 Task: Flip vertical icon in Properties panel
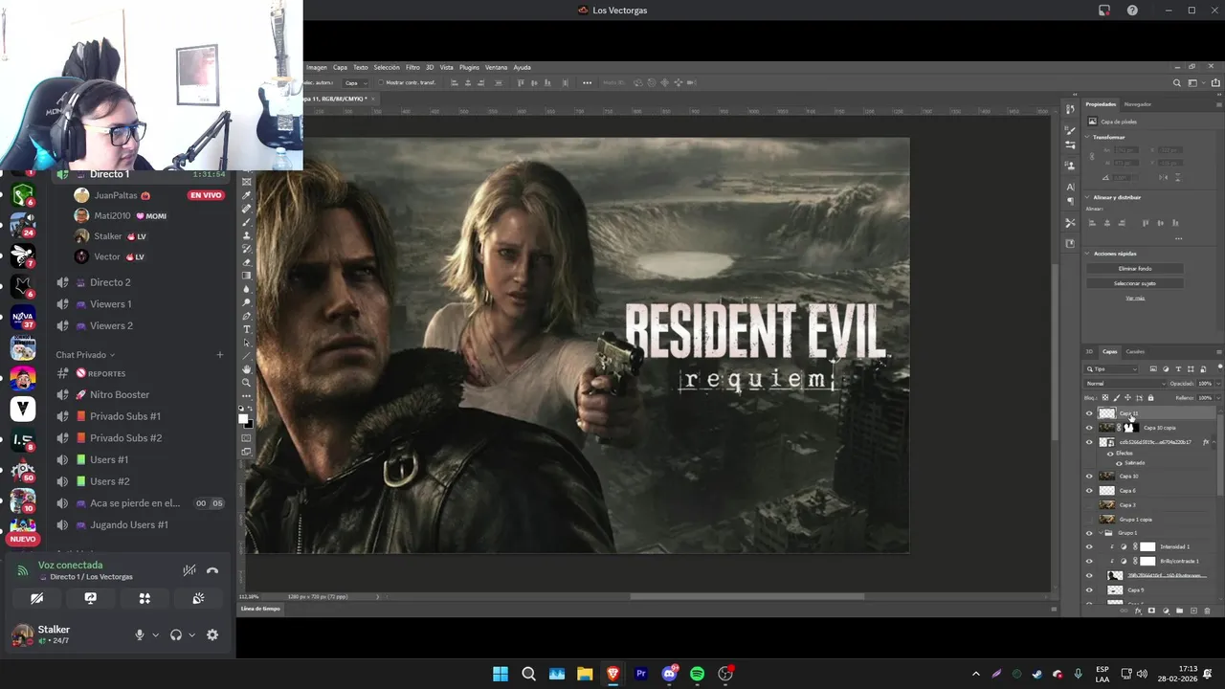[x=1178, y=178]
